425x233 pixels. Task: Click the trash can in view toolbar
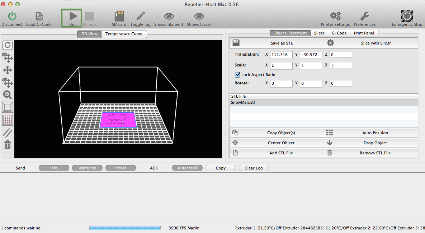(8, 145)
